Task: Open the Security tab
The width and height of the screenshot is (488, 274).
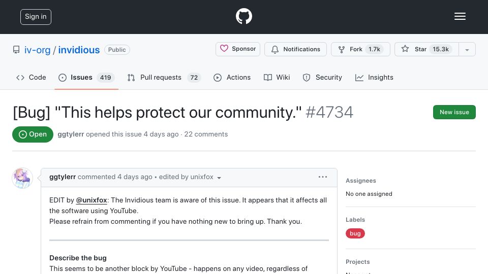Action: (322, 77)
